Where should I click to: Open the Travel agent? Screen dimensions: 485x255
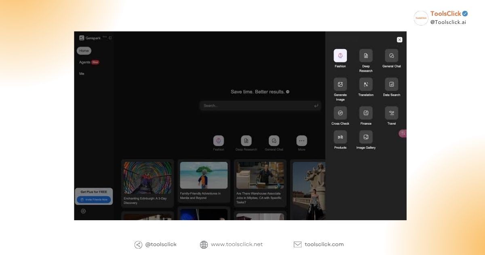[391, 113]
